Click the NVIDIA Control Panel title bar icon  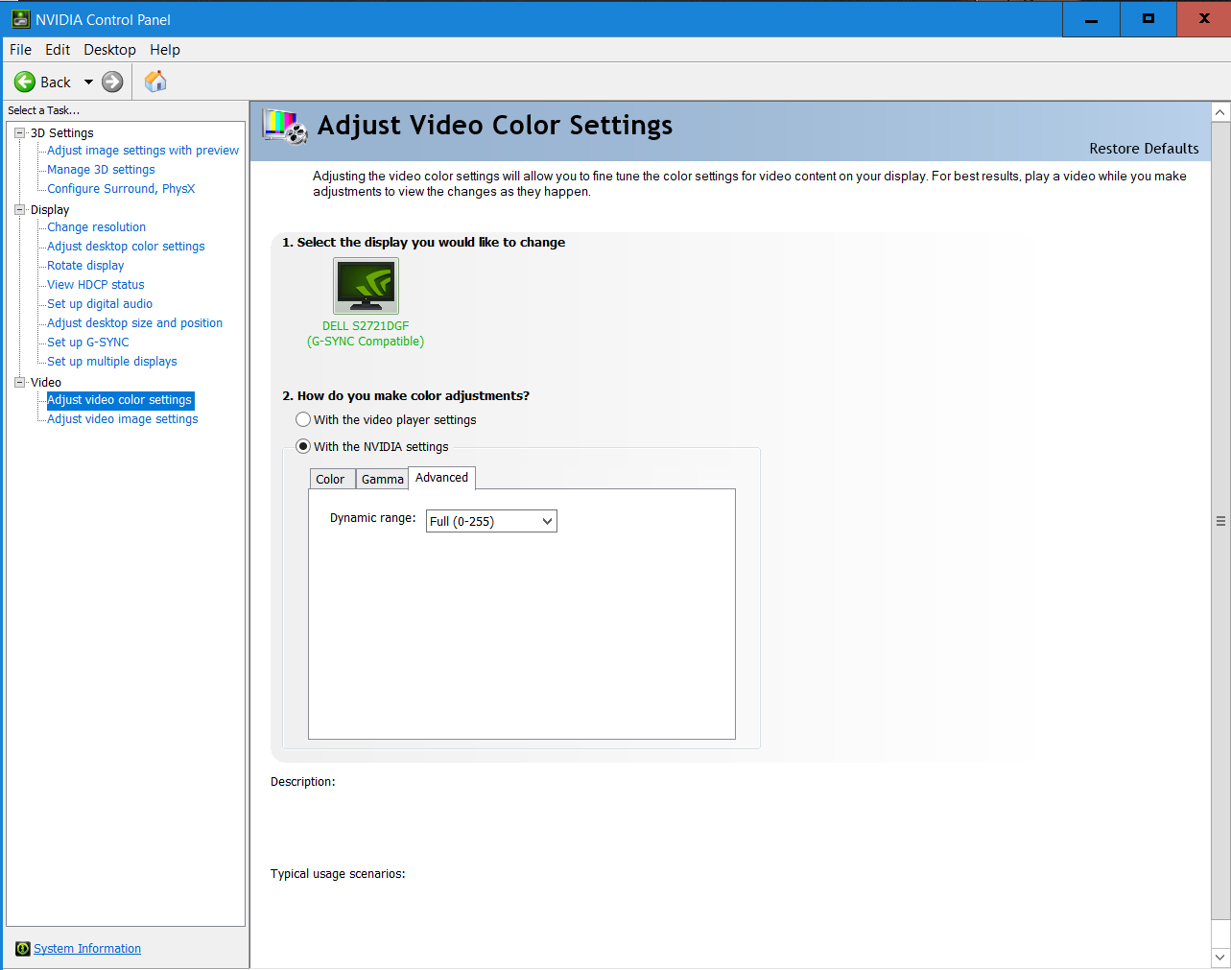pos(20,19)
